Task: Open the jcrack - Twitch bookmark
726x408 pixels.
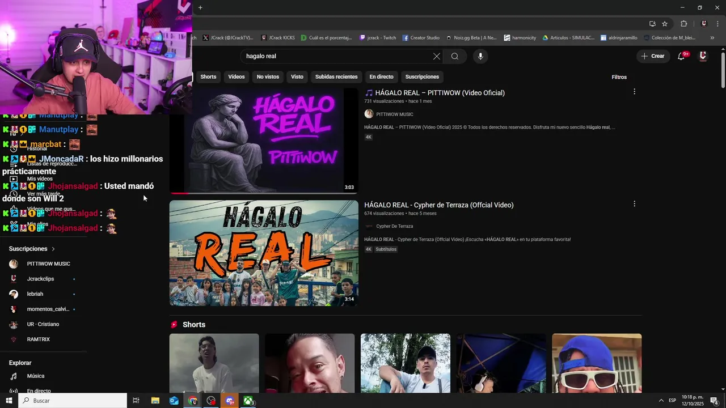Action: (378, 38)
